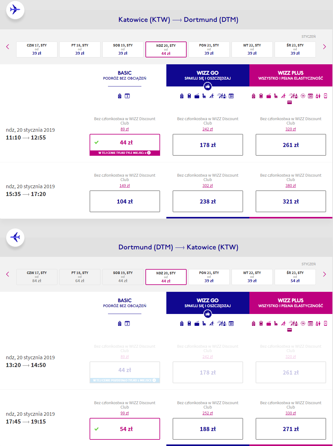Image resolution: width=333 pixels, height=446 pixels.
Task: Click the return BASIC backpack icon
Action: tap(120, 323)
